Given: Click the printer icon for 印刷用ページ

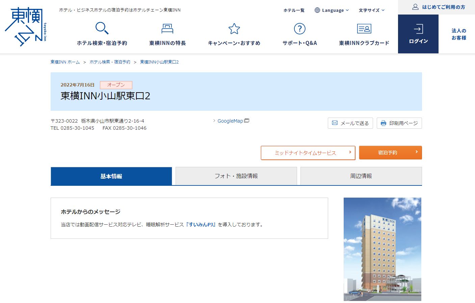Looking at the screenshot, I should point(384,123).
